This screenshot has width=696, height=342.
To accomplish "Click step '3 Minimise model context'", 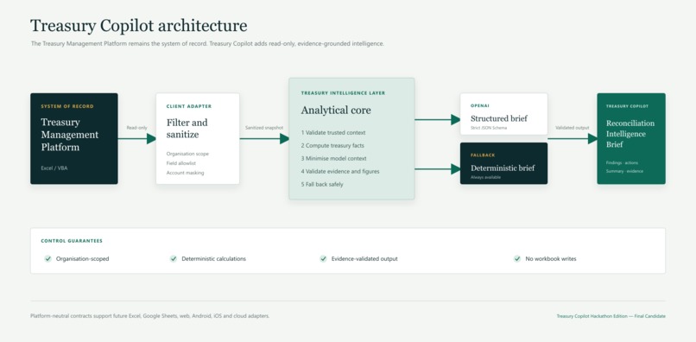I will point(334,159).
